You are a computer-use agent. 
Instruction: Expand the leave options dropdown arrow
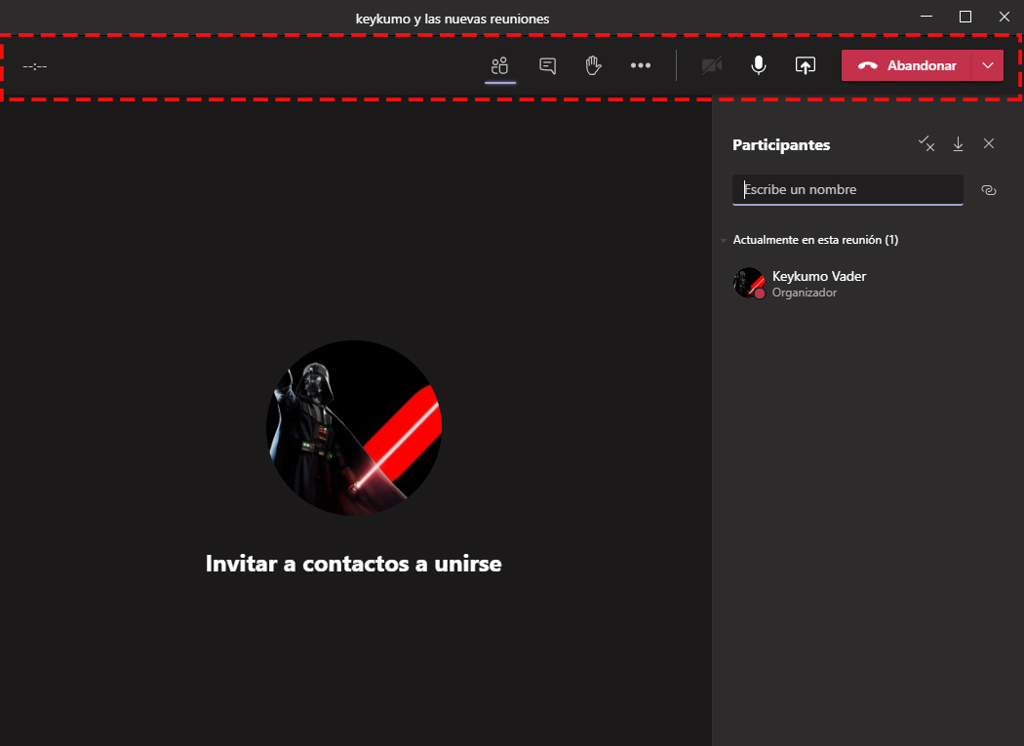988,65
